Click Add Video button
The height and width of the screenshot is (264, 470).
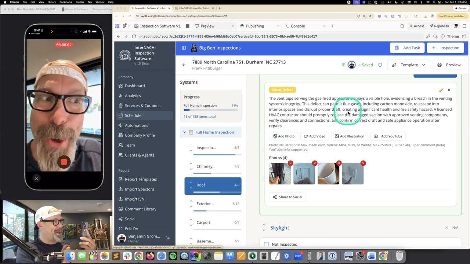pos(315,136)
